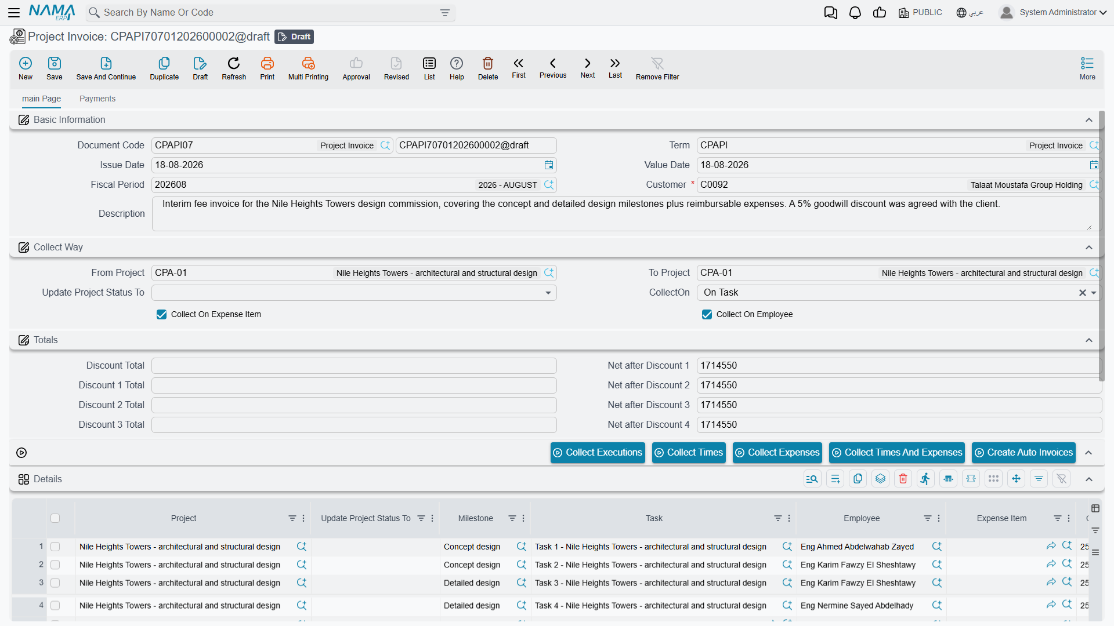Switch to the main Page tab
Image resolution: width=1114 pixels, height=626 pixels.
(x=41, y=99)
